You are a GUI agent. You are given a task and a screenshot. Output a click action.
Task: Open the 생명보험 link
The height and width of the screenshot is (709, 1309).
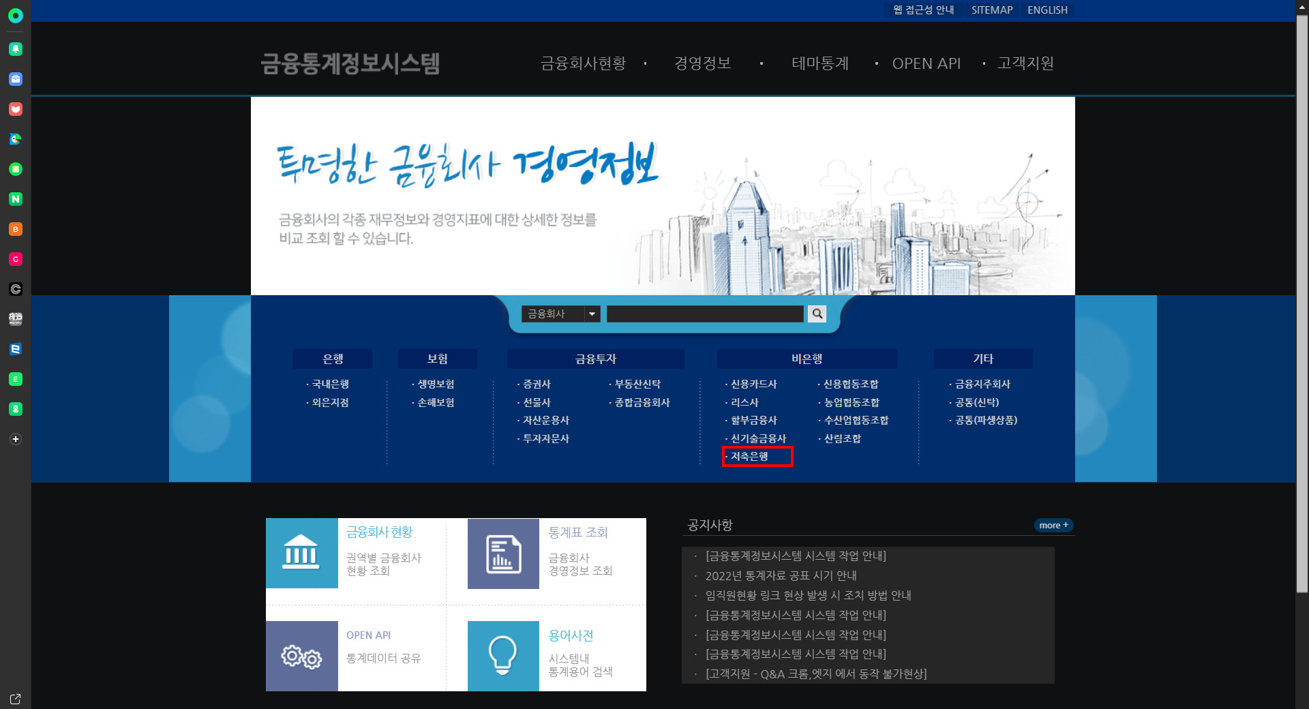click(436, 384)
